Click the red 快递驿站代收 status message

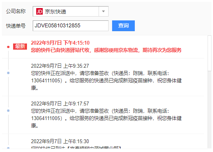[x=106, y=50]
